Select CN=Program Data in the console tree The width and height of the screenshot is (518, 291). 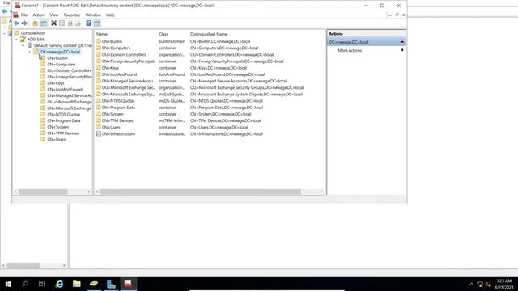[64, 120]
